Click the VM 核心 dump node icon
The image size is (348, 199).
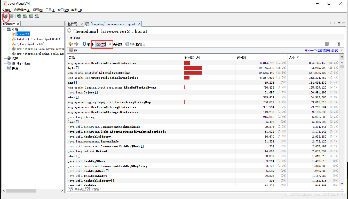pos(9,63)
